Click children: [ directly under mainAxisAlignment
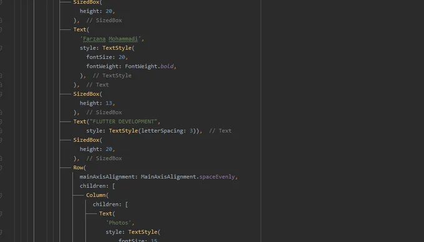The width and height of the screenshot is (424, 242). click(x=97, y=186)
